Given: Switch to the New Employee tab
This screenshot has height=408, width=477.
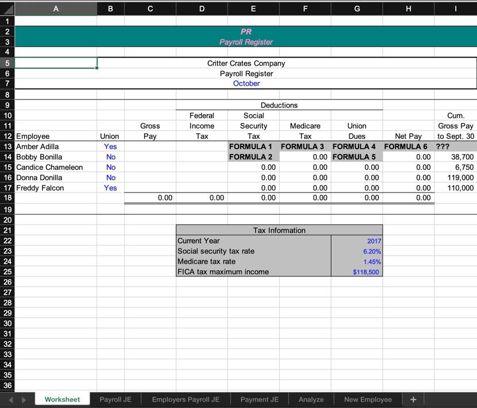Looking at the screenshot, I should 368,399.
